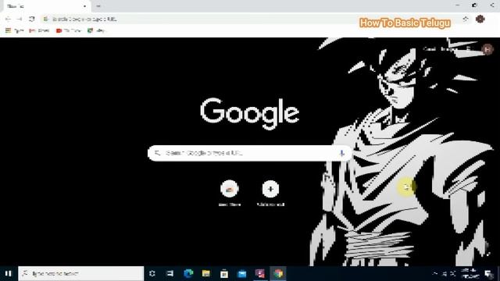
Task: Open the Mail app from the taskbar
Action: (x=242, y=273)
